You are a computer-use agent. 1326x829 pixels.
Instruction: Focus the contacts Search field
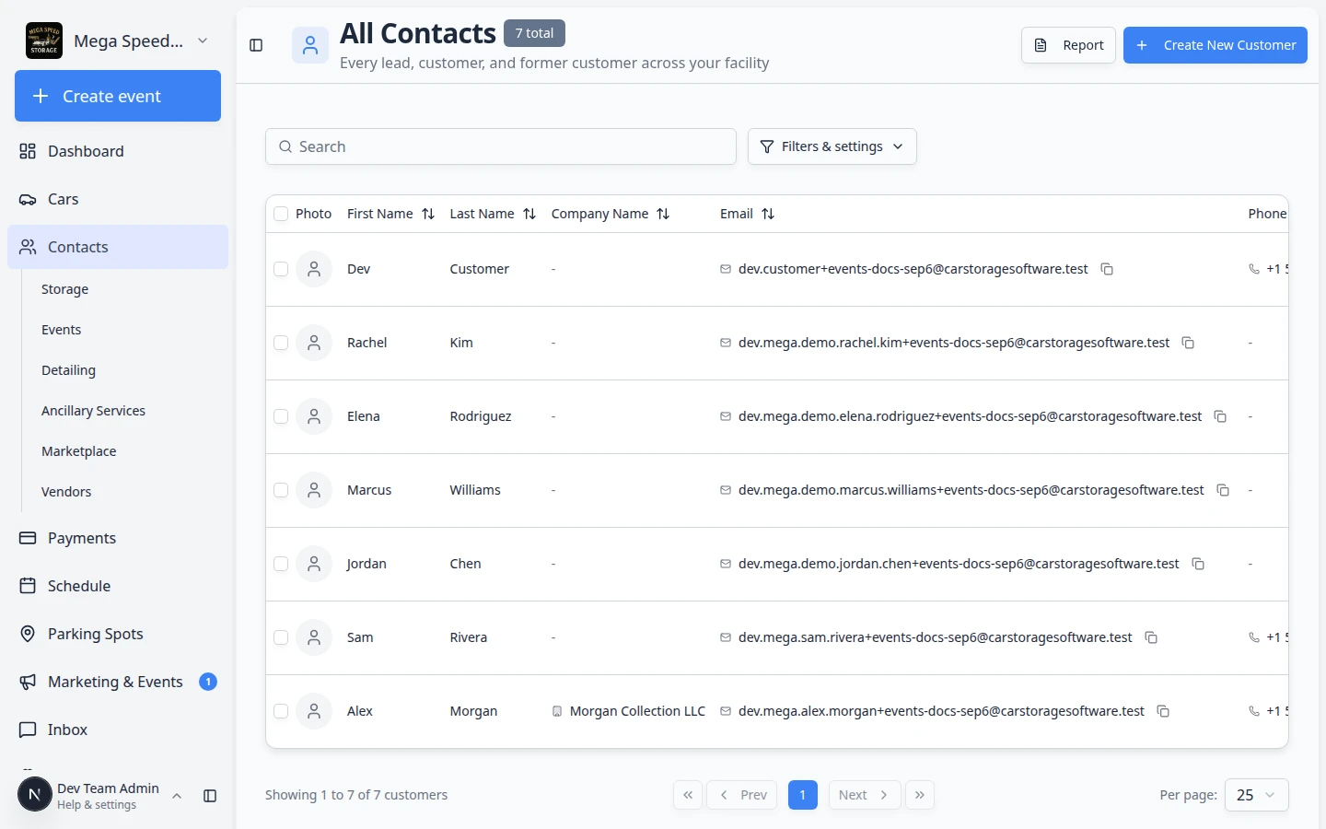(x=501, y=146)
